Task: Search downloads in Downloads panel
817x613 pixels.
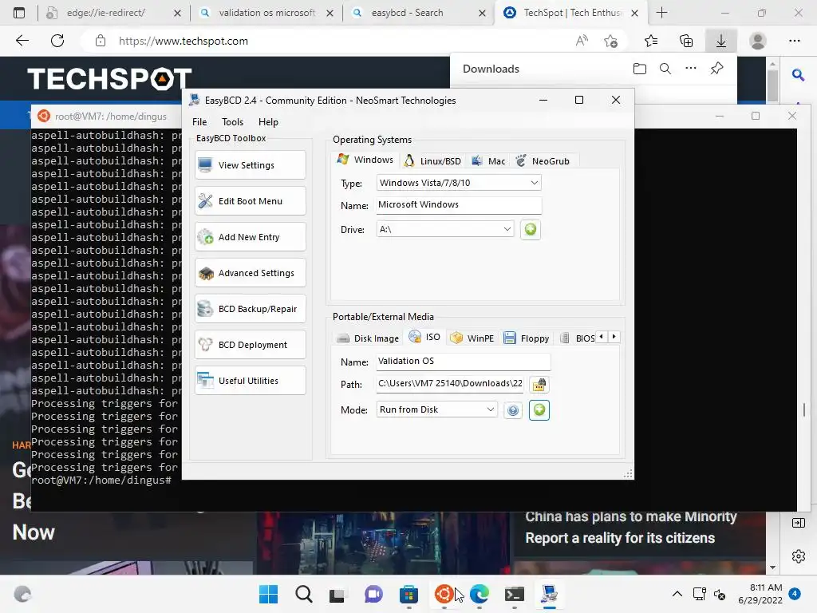Action: (665, 69)
